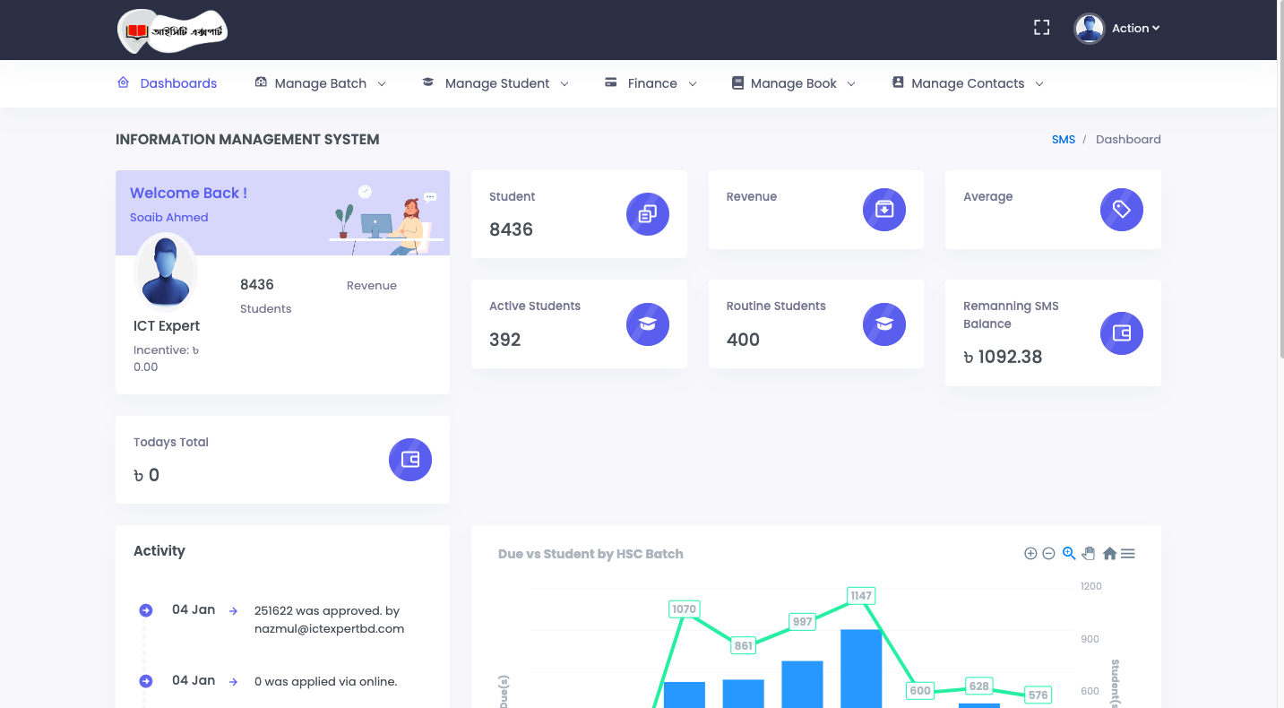Toggle fullscreen mode icon
The height and width of the screenshot is (708, 1284).
click(x=1041, y=28)
